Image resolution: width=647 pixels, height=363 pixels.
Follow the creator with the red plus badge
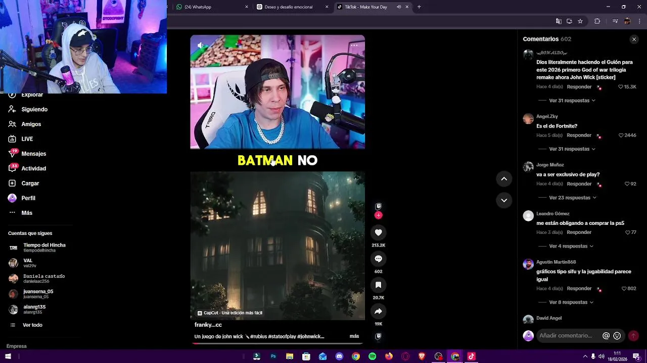378,215
